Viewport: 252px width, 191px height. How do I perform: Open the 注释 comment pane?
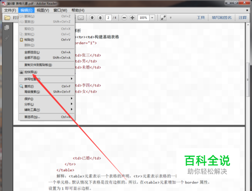pyautogui.click(x=242, y=18)
